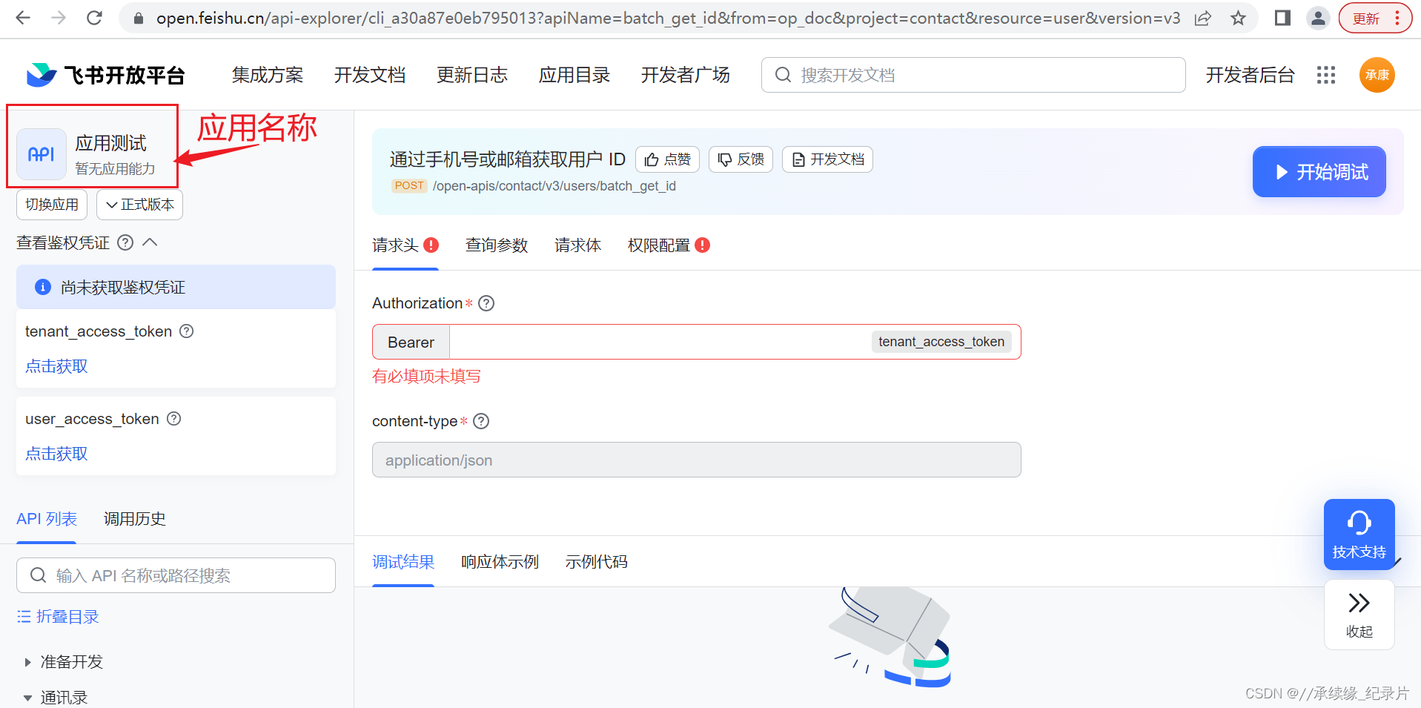The width and height of the screenshot is (1421, 708).
Task: Collapse the 通讯录 tree node
Action: click(28, 698)
